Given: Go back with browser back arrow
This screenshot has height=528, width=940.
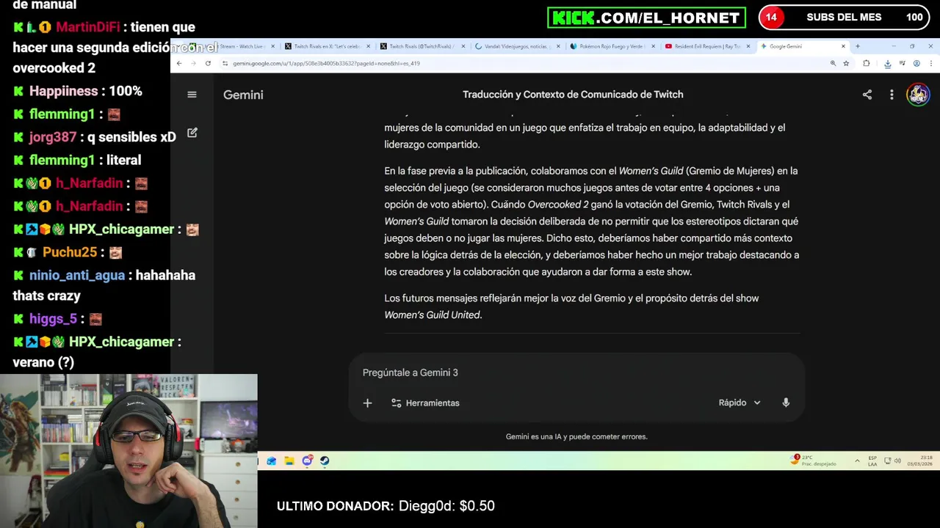Looking at the screenshot, I should (x=179, y=64).
